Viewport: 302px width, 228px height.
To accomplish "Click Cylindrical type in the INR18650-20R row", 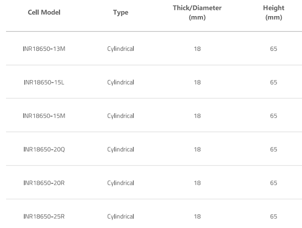I will [120, 183].
